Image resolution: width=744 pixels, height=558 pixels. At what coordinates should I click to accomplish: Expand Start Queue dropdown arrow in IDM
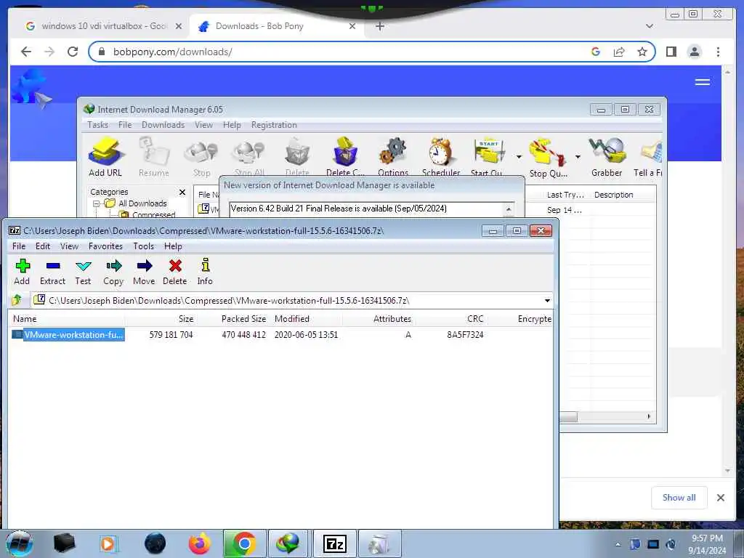(519, 157)
